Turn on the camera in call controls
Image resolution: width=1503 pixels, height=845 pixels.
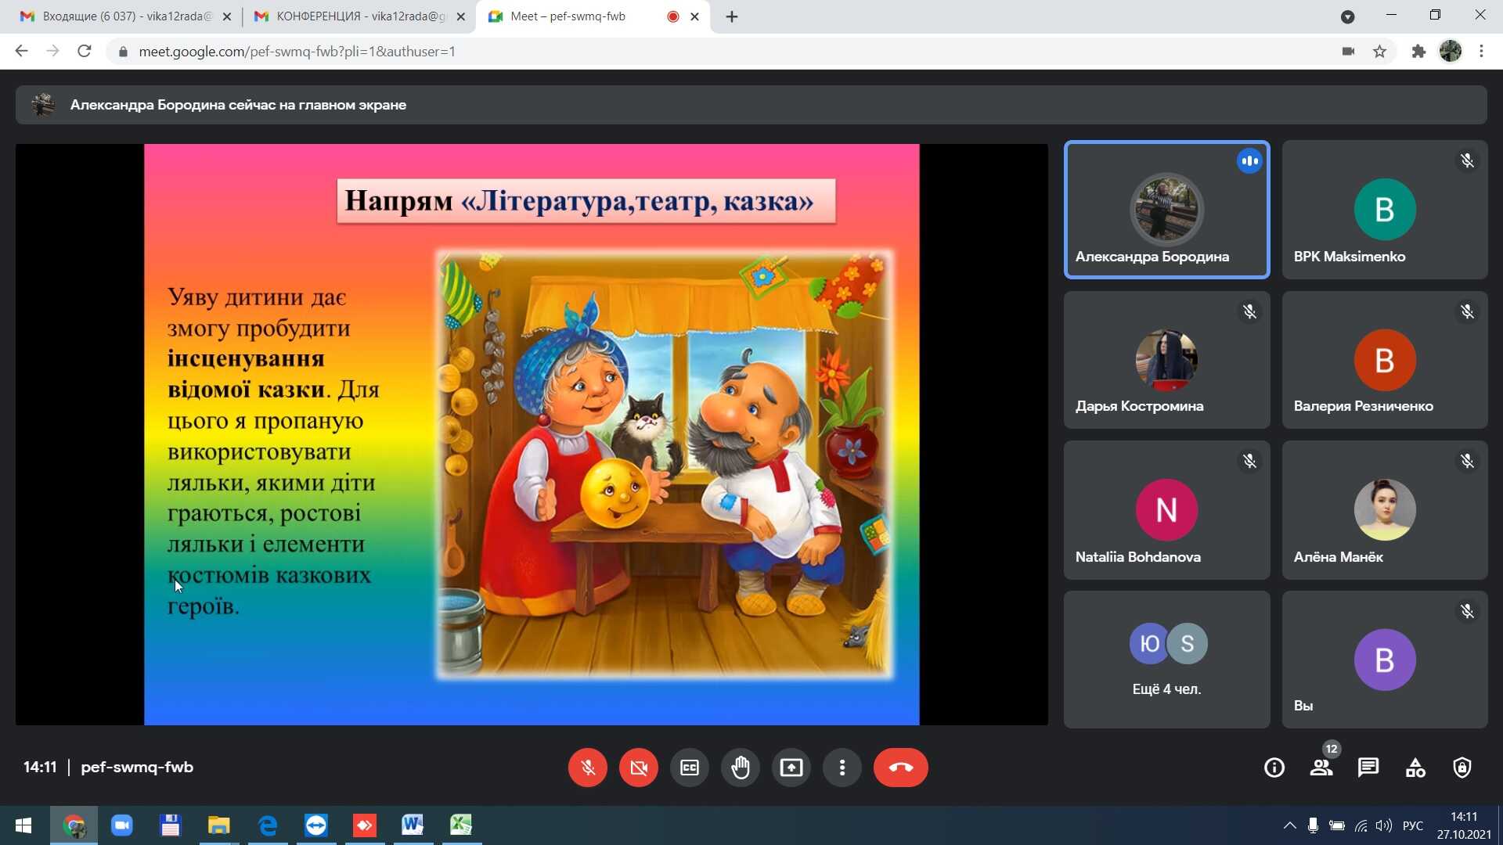tap(638, 768)
